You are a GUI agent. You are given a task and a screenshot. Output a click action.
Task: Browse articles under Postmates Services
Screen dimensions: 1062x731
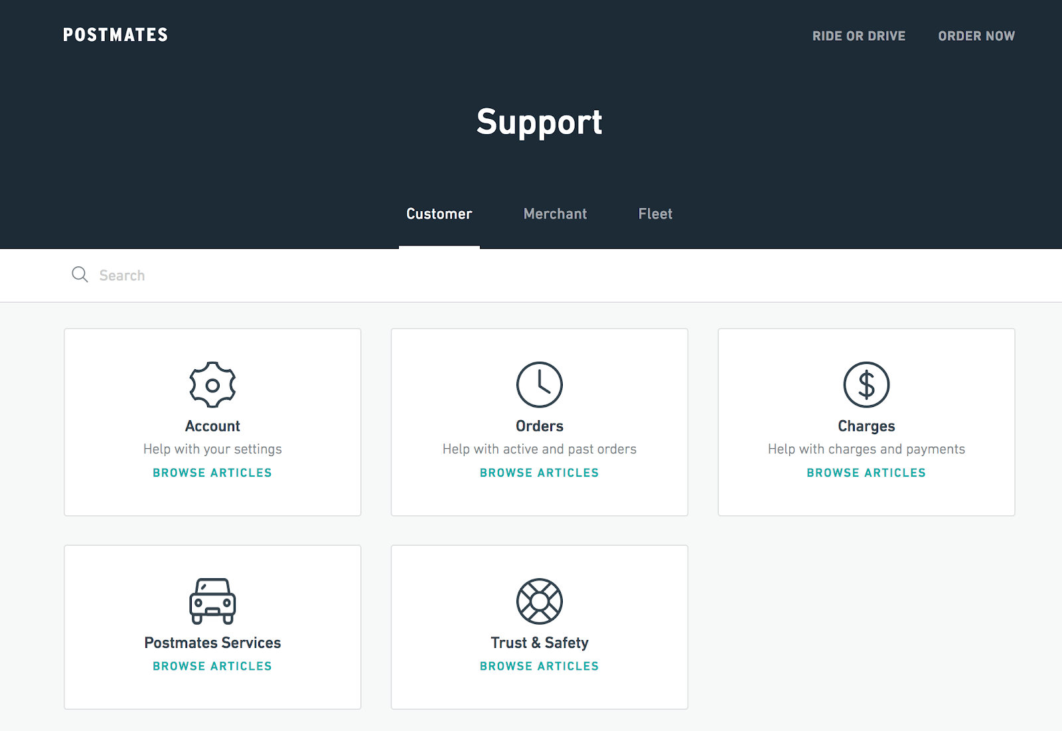pos(212,666)
